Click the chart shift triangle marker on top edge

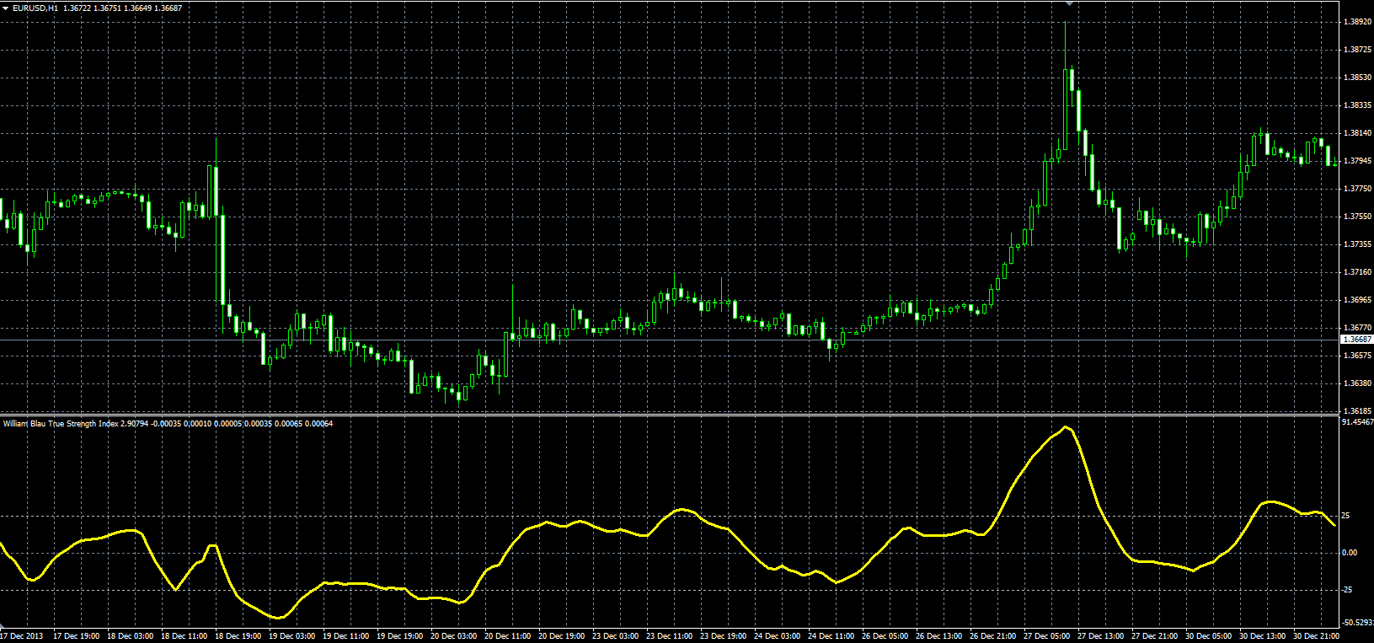1069,3
